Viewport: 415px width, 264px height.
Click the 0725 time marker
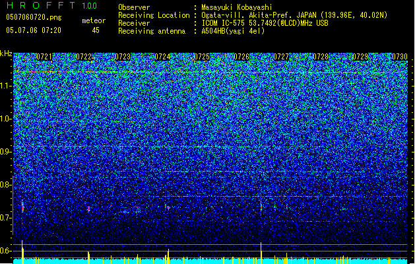202,57
